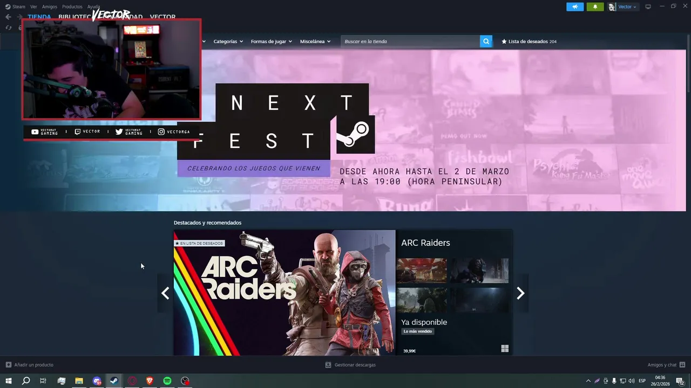Viewport: 691px width, 388px height.
Task: Go back with the arrow above the webcam
Action: point(8,17)
